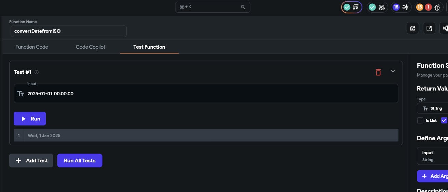Click the document search icon button
The width and height of the screenshot is (448, 192).
click(413, 28)
